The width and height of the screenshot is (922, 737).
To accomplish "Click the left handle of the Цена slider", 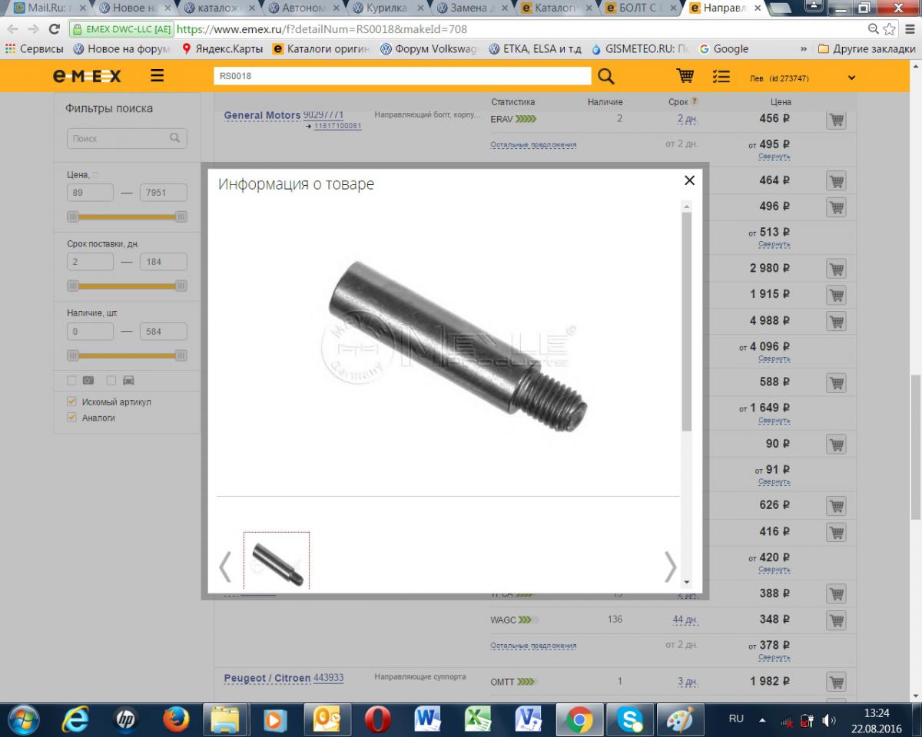I will [x=73, y=216].
